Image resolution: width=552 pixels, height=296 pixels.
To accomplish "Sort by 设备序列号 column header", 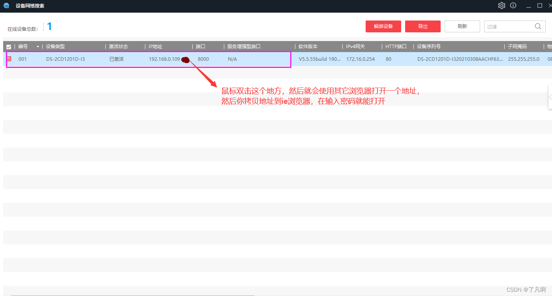I will (x=429, y=47).
